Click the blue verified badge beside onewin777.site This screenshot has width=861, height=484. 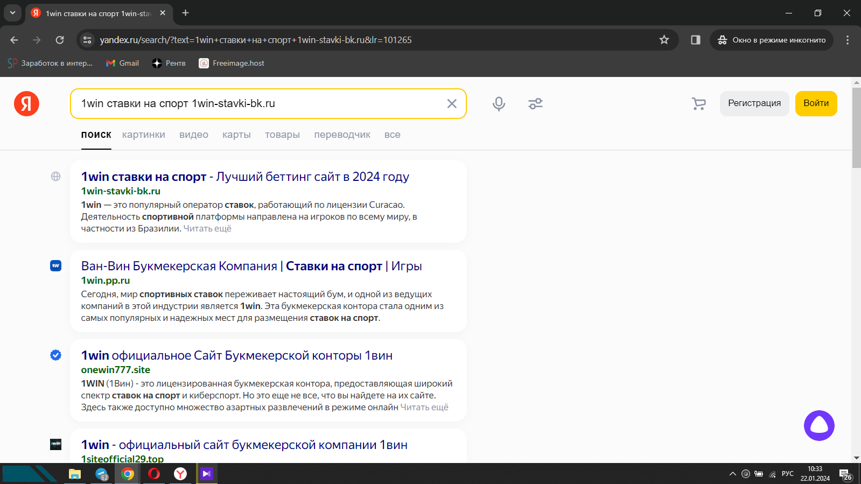click(55, 355)
